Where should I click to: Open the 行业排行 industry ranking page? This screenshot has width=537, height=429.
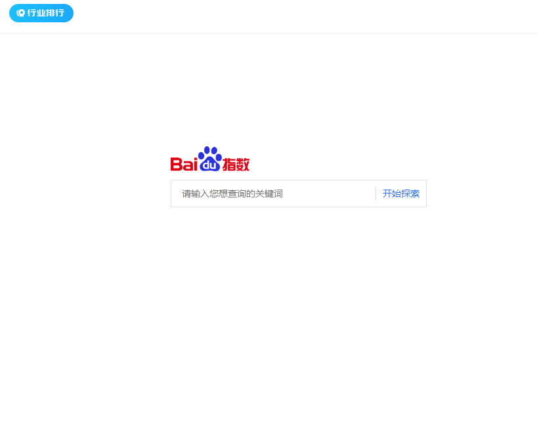41,13
